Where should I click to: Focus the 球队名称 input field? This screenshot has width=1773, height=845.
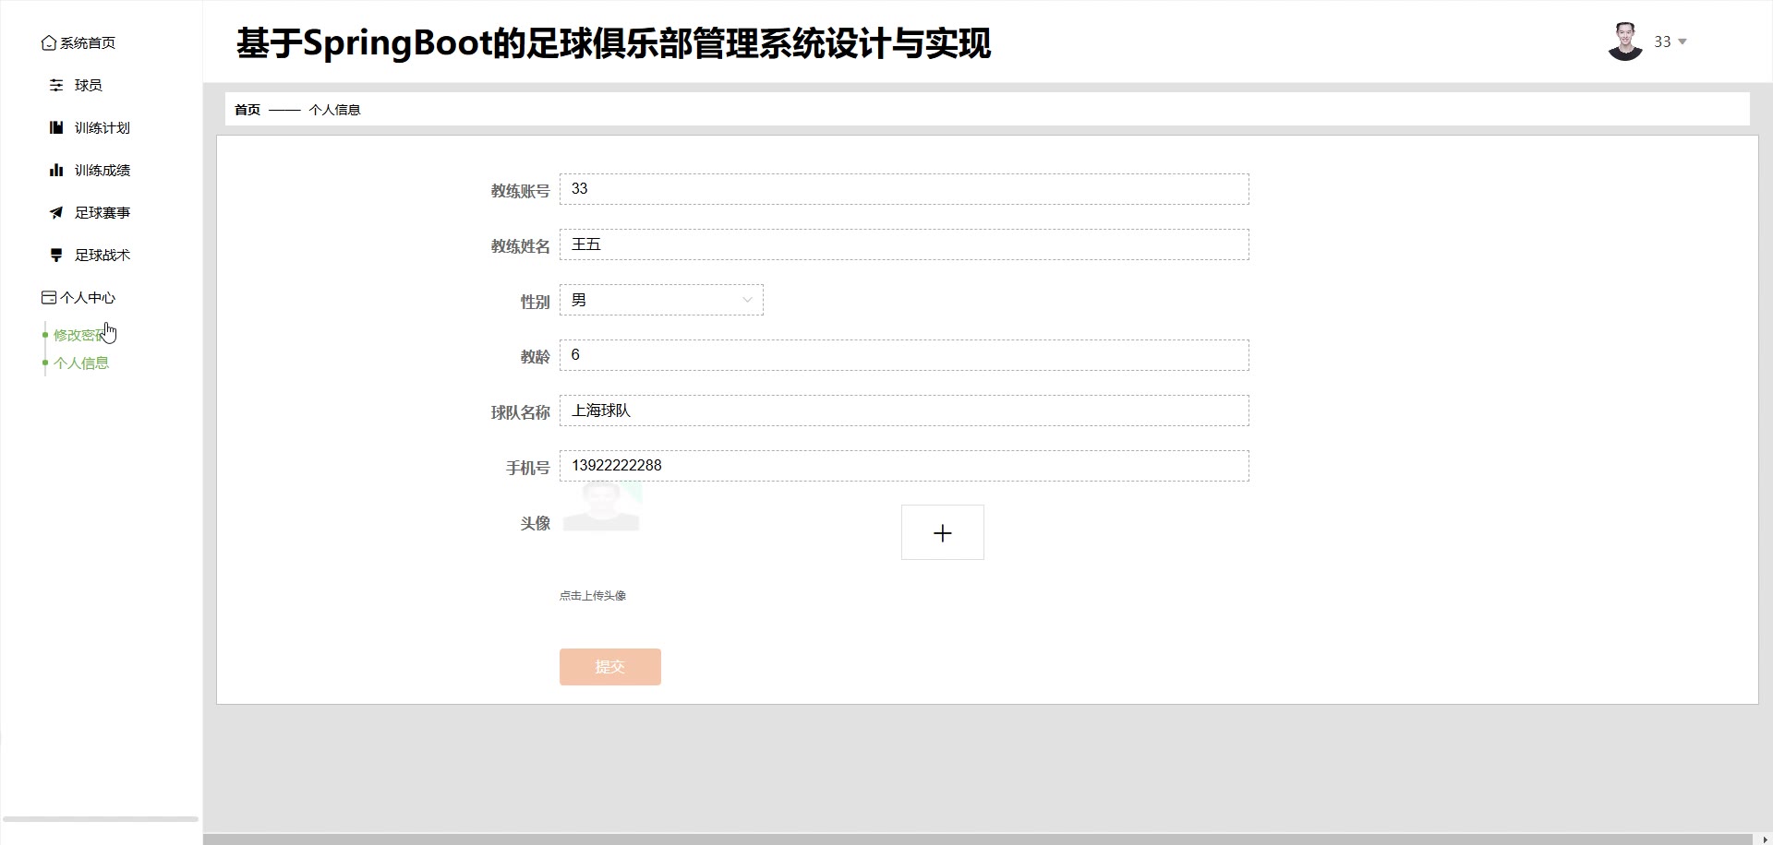pyautogui.click(x=904, y=411)
